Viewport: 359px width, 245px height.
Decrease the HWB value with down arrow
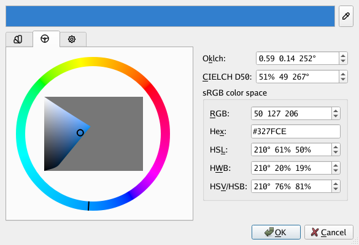(336, 171)
